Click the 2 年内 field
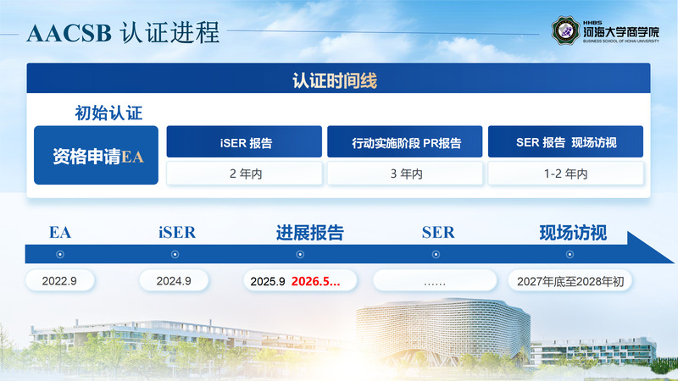 pyautogui.click(x=244, y=174)
